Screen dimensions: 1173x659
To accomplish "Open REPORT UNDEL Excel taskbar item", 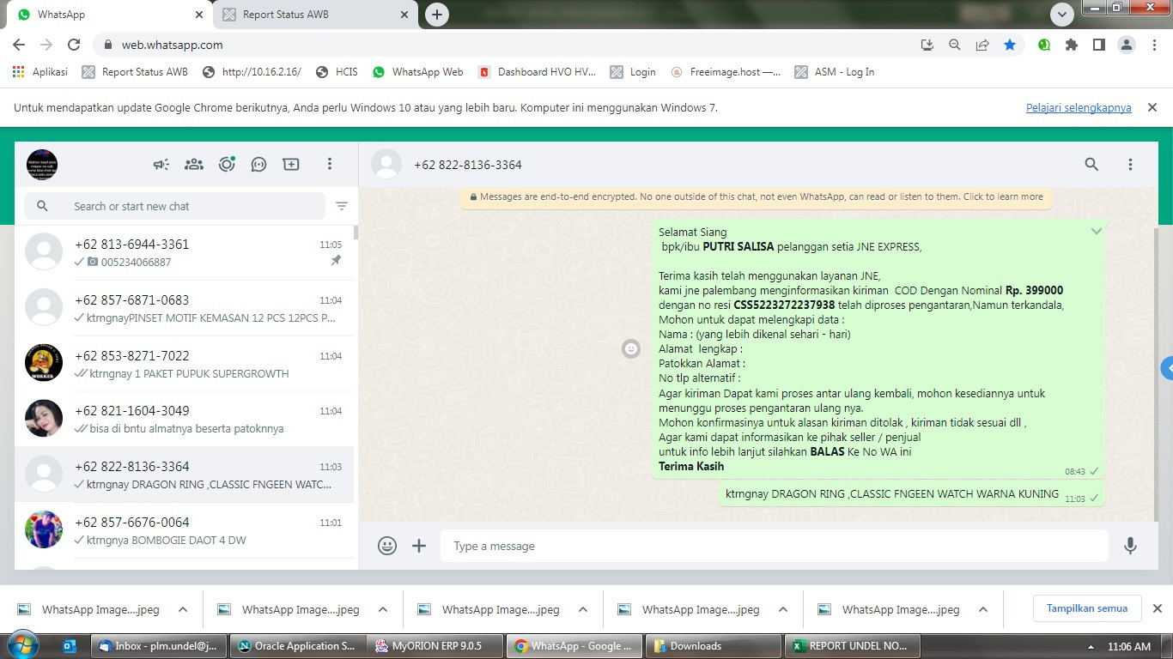I will tap(853, 646).
